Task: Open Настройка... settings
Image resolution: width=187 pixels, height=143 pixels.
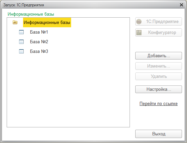Action: [159, 89]
